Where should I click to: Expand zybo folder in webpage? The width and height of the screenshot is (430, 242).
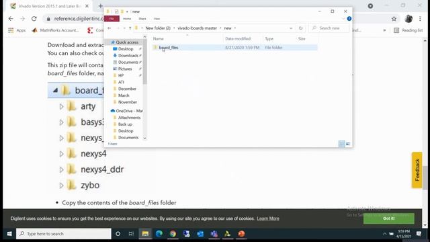(61, 186)
